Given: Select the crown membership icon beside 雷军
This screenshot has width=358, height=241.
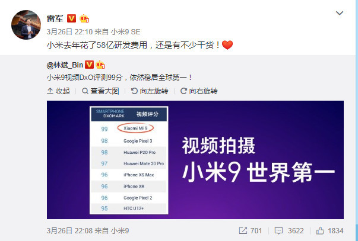Looking at the screenshot, I should point(84,18).
